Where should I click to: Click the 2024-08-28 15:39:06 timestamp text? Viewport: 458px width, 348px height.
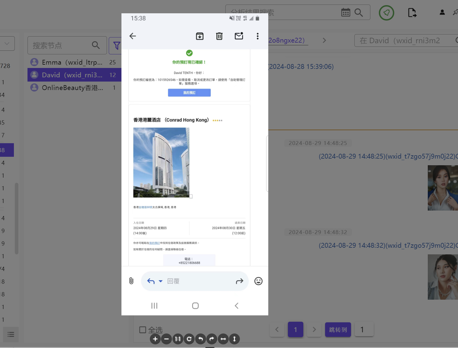point(301,66)
